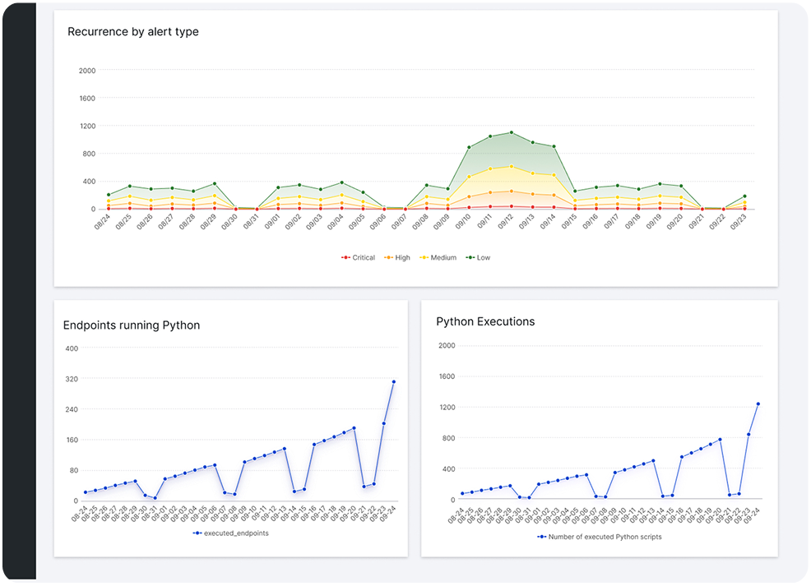Toggle the Critical series in the legend
Image resolution: width=811 pixels, height=586 pixels.
tap(358, 257)
